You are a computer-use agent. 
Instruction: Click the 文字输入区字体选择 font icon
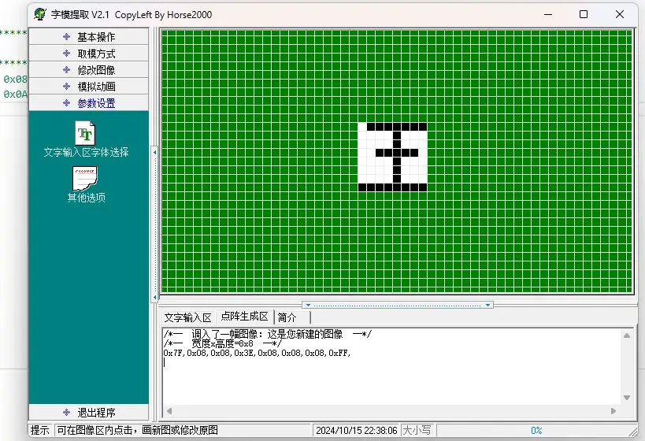click(x=86, y=133)
